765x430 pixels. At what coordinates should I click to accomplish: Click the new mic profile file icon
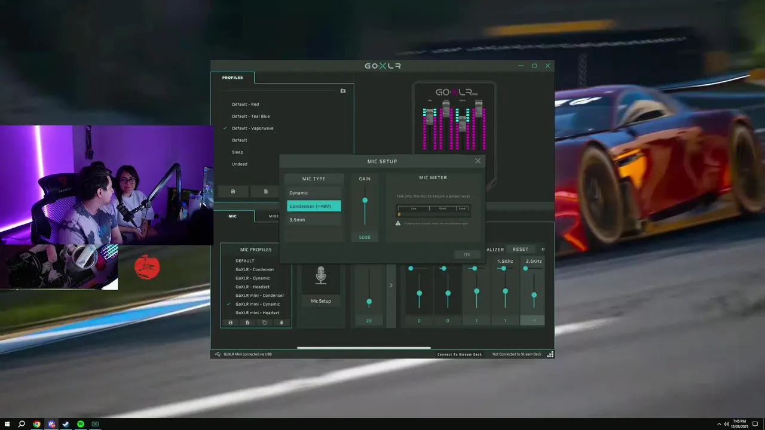point(247,322)
